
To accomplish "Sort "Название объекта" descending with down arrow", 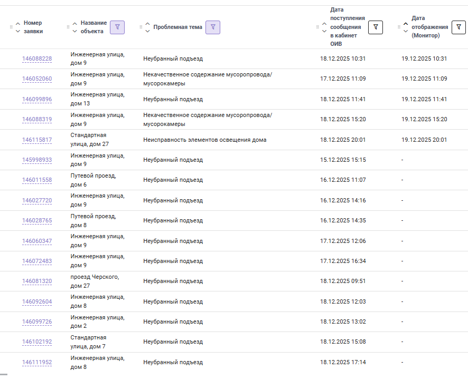I will tap(75, 31).
